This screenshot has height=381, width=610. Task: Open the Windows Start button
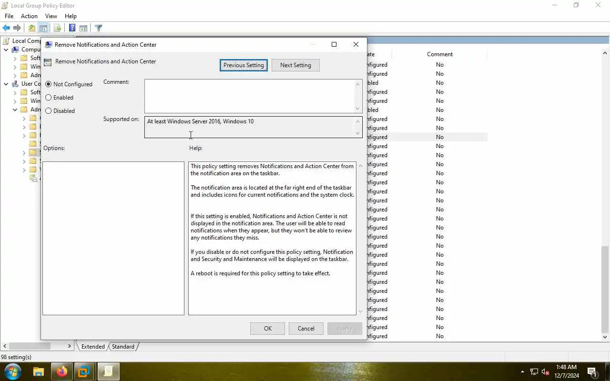(x=12, y=371)
